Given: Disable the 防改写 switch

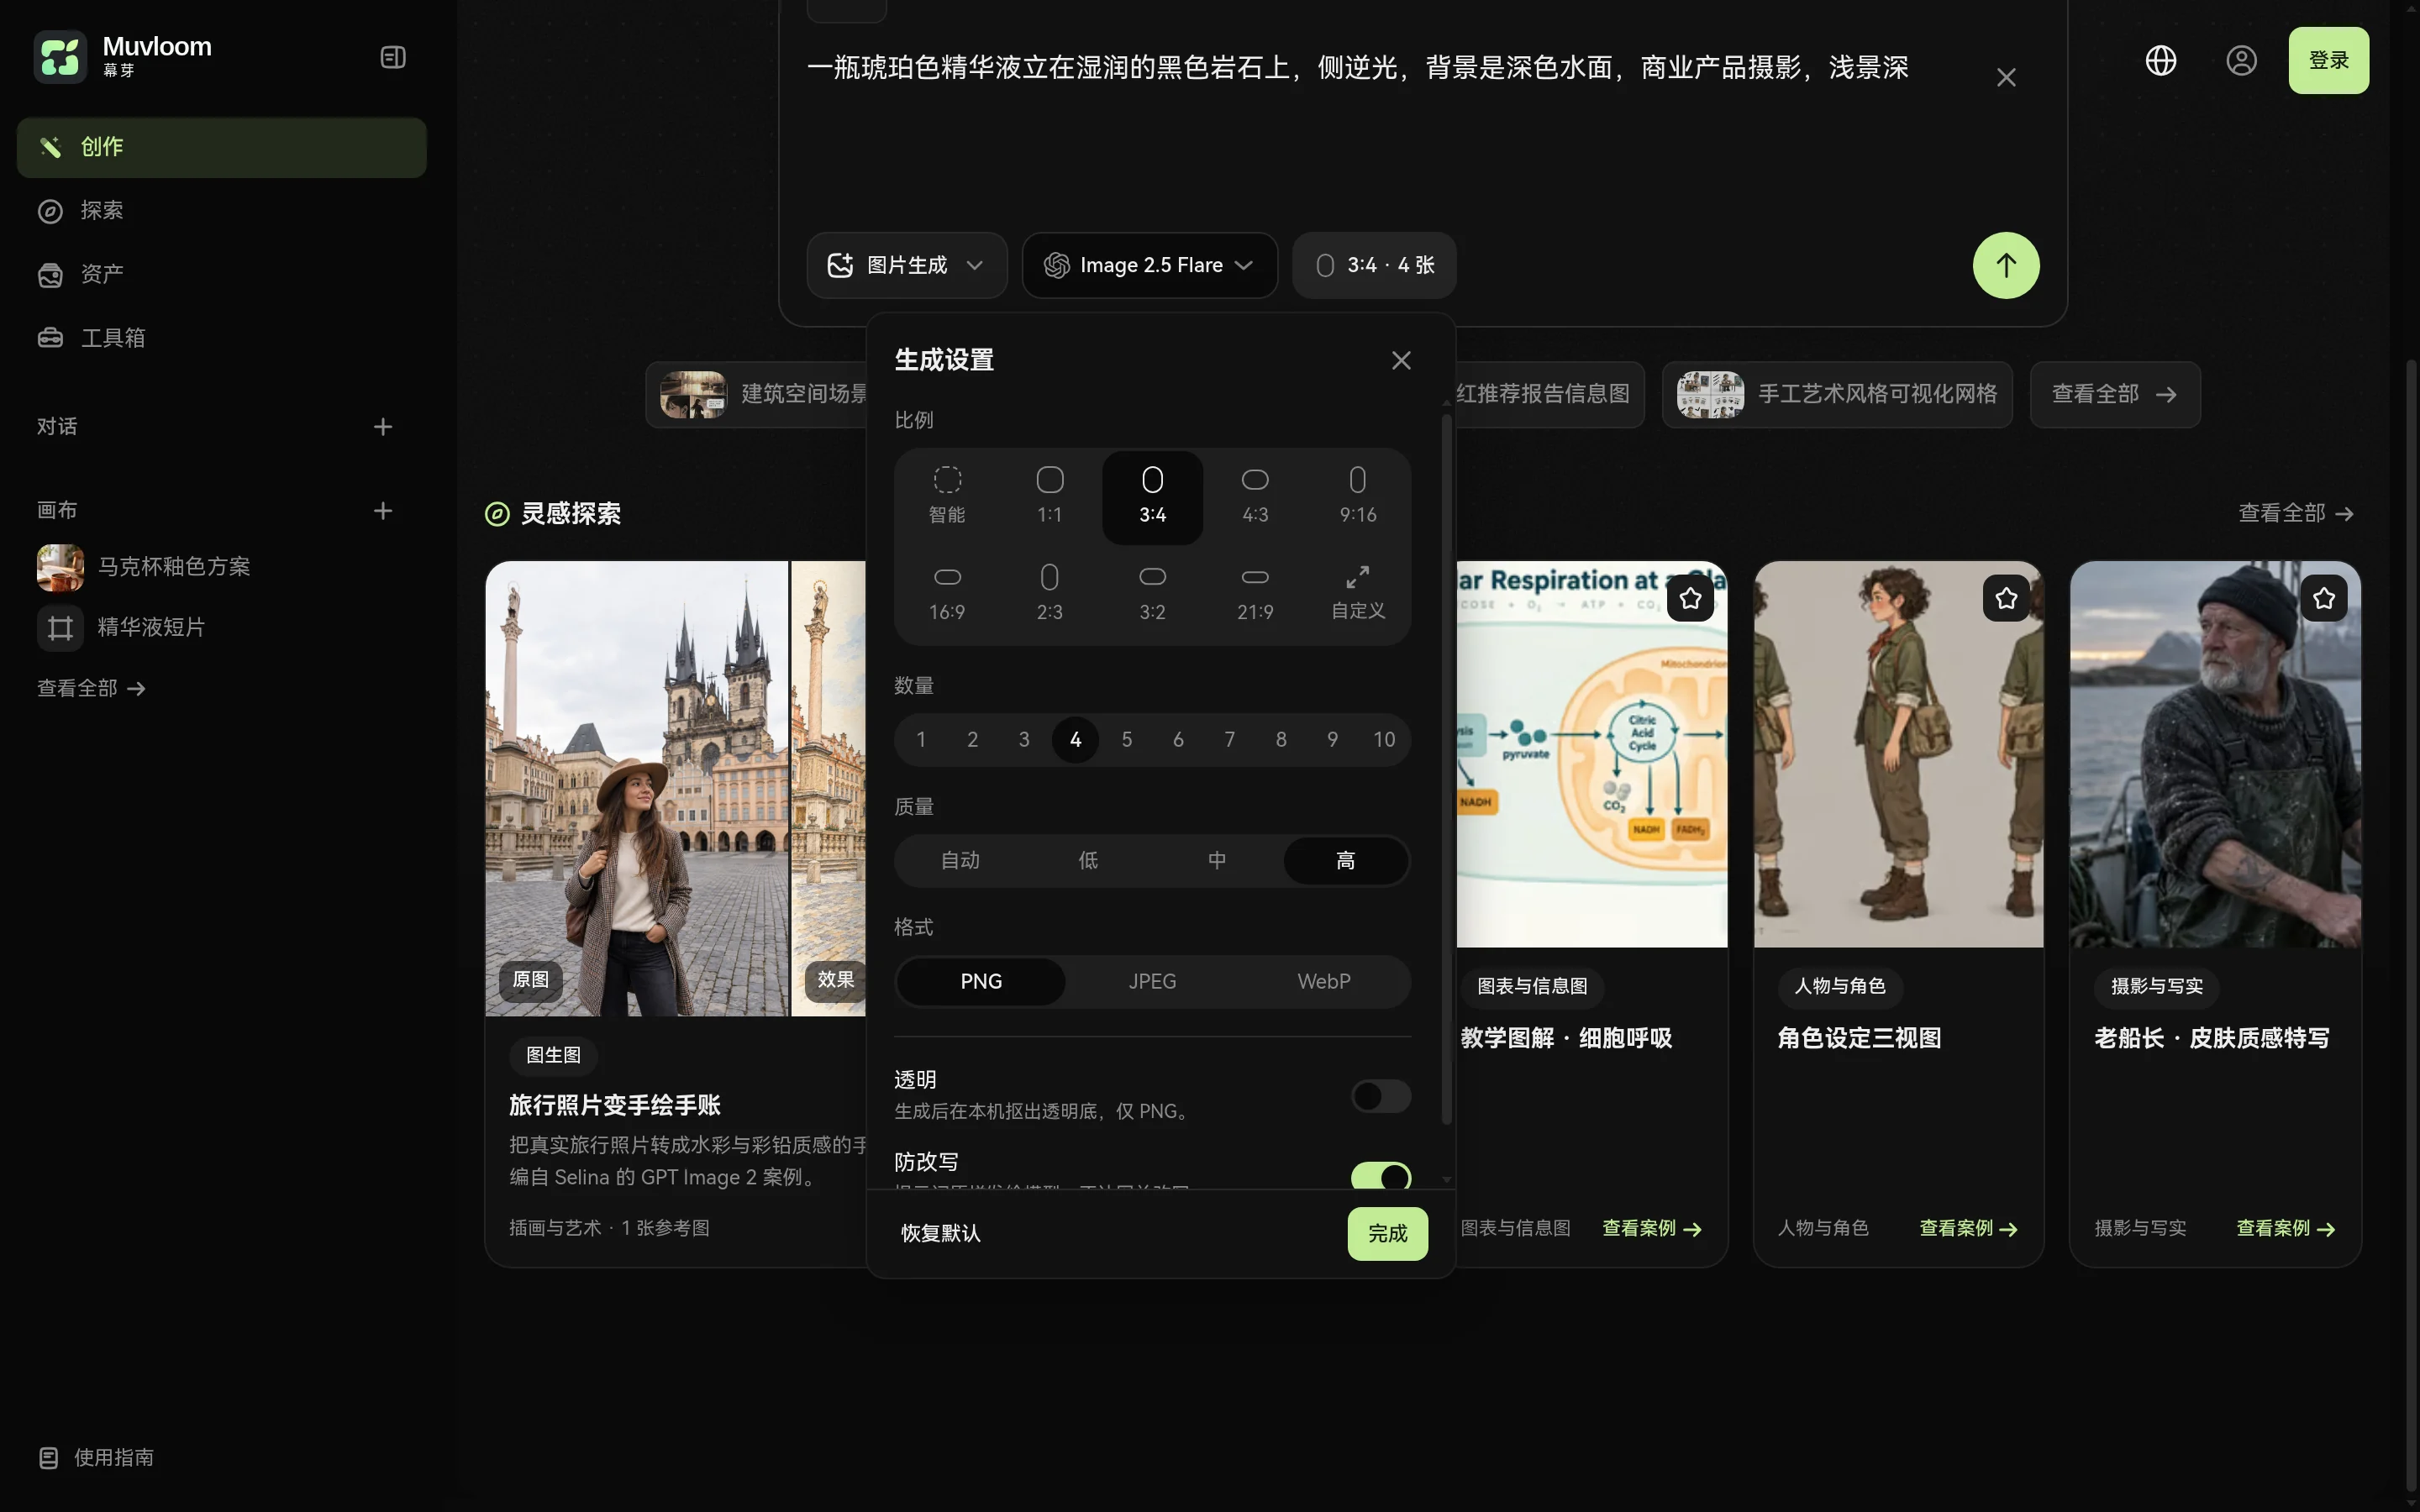Looking at the screenshot, I should point(1381,1177).
